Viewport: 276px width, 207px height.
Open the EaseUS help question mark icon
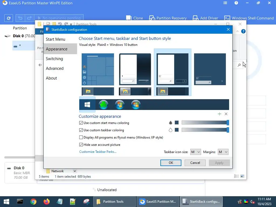236,3
